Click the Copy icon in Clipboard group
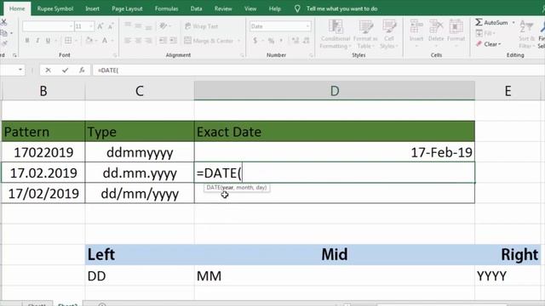The height and width of the screenshot is (306, 545). pos(3,33)
